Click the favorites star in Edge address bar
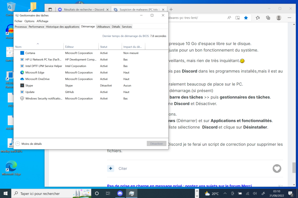 246,18
